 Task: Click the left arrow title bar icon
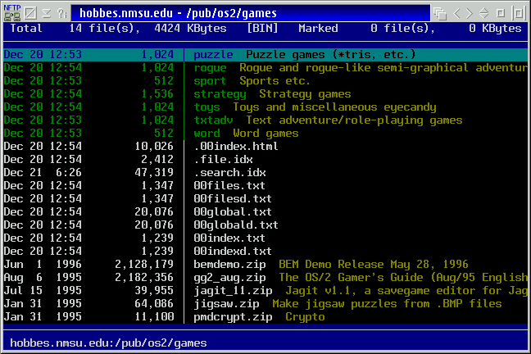[x=458, y=12]
